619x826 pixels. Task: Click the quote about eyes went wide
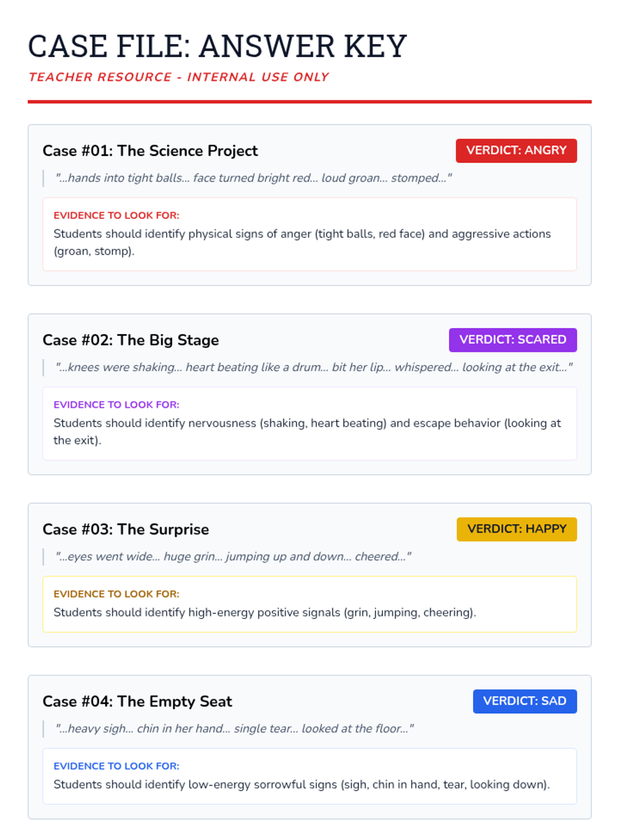click(233, 557)
